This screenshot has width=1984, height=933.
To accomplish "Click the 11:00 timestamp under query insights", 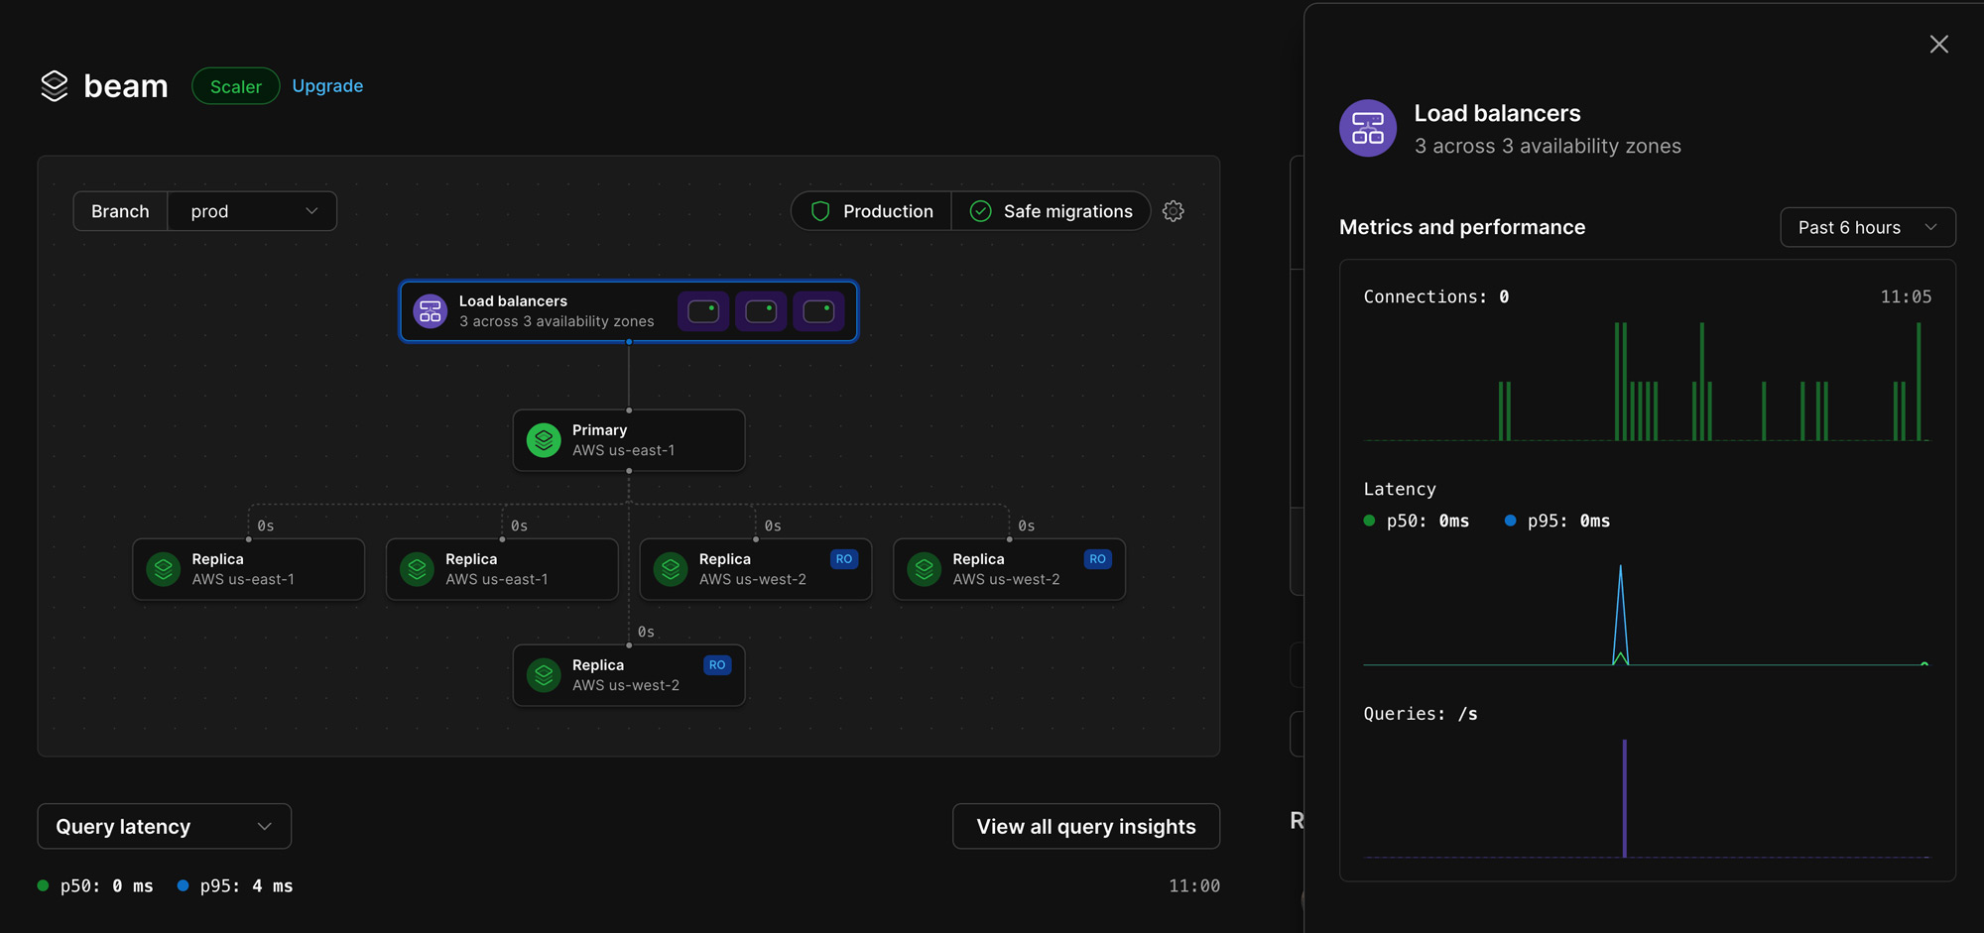I will click(x=1194, y=885).
